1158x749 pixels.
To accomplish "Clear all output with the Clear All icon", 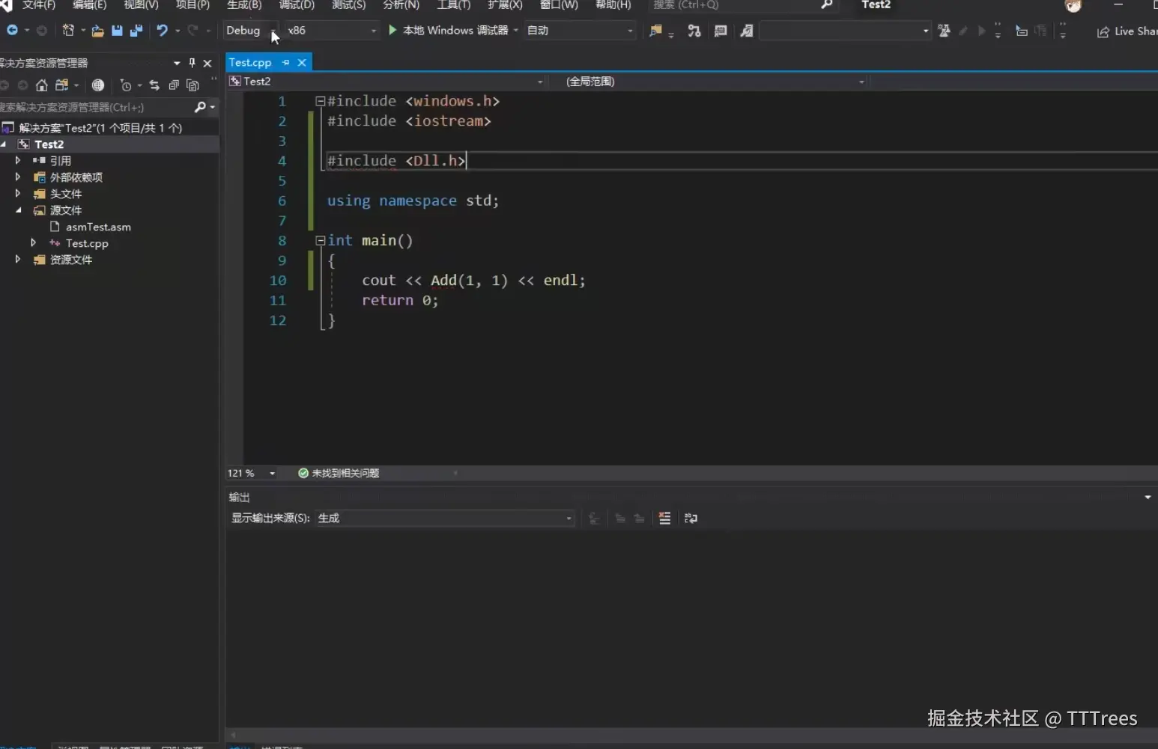I will 664,519.
